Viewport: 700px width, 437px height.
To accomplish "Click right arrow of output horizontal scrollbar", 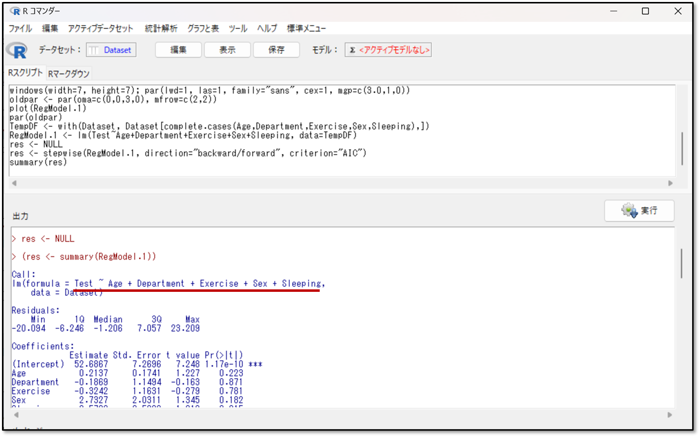I will (x=670, y=415).
